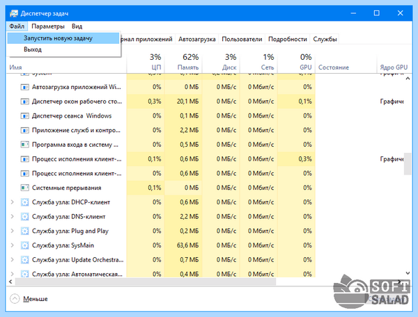The image size is (418, 317).
Task: Expand Служба узла: SysMain group
Action: [13, 245]
